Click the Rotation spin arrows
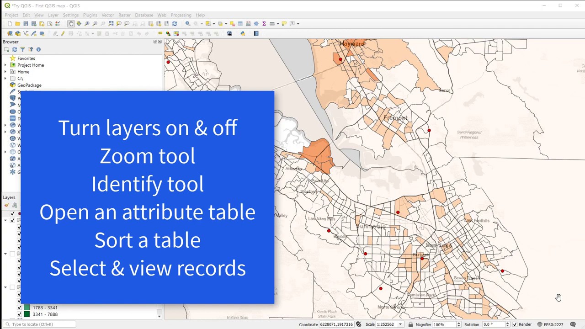Image resolution: width=585 pixels, height=329 pixels. [x=507, y=324]
